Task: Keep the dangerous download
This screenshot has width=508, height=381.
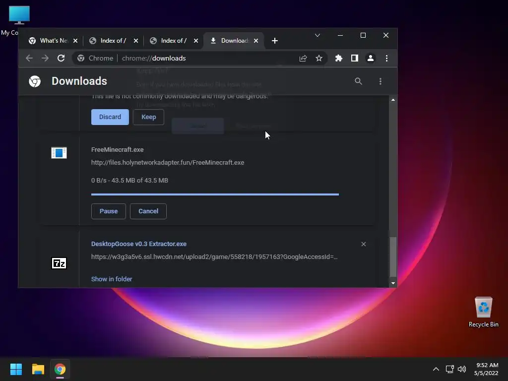Action: [x=148, y=117]
